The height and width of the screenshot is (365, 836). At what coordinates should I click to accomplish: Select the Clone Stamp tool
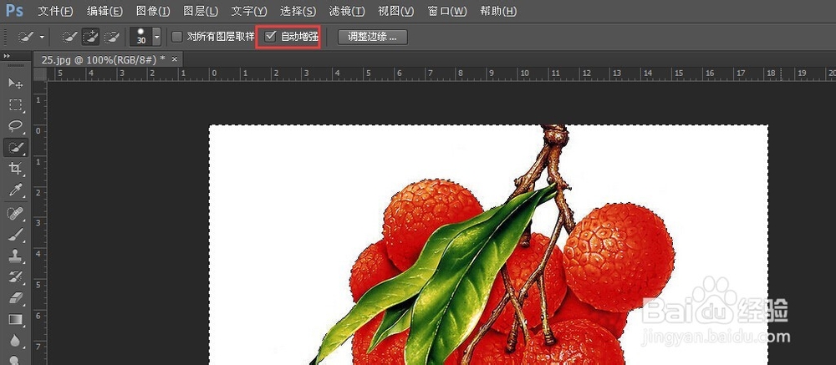[x=15, y=256]
